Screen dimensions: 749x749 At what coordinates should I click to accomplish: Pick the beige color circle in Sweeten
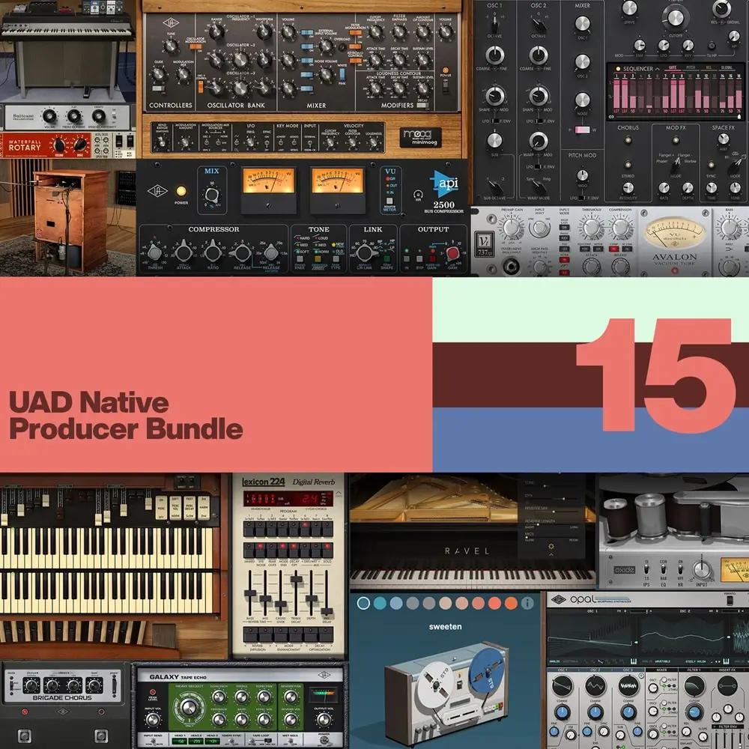(445, 603)
